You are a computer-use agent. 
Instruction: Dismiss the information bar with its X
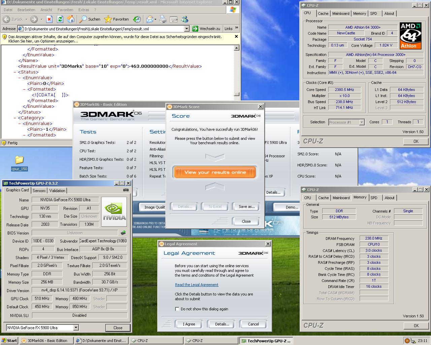(236, 36)
